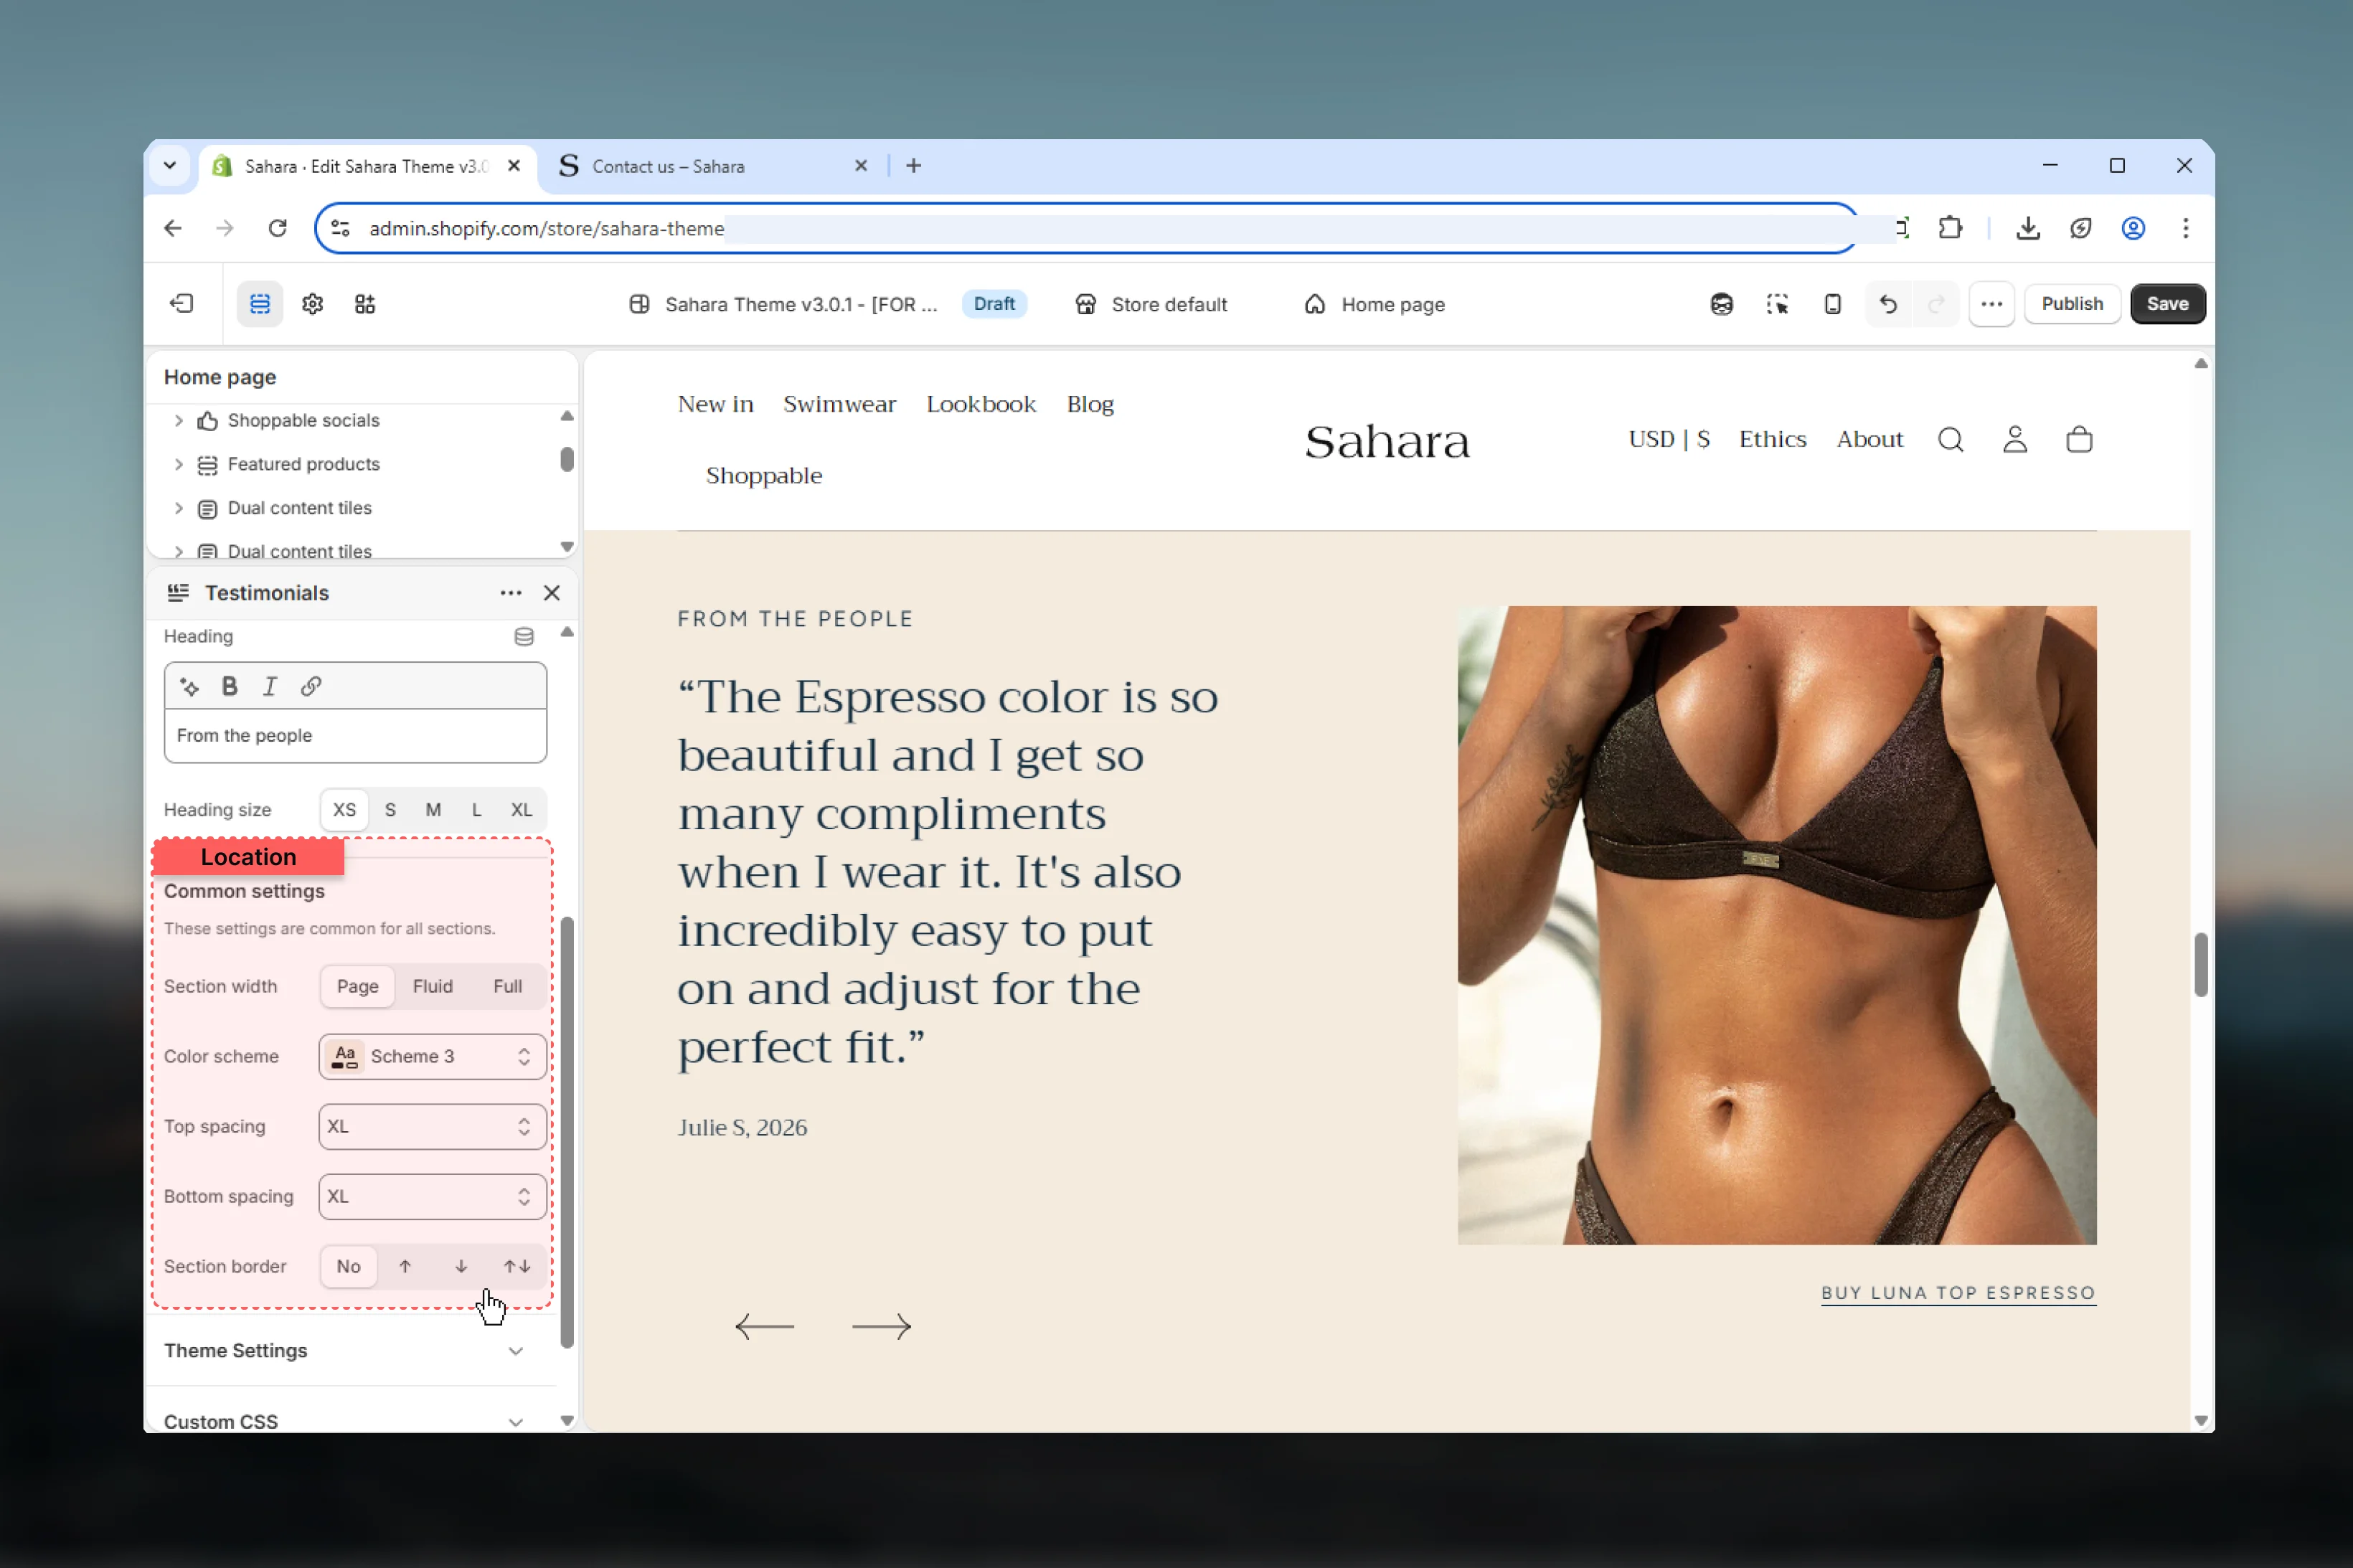Open the USD currency selector
The image size is (2353, 1568).
tap(1669, 440)
